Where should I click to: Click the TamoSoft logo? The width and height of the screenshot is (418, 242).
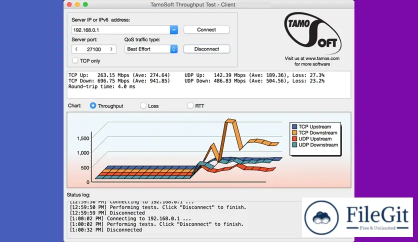tap(312, 33)
